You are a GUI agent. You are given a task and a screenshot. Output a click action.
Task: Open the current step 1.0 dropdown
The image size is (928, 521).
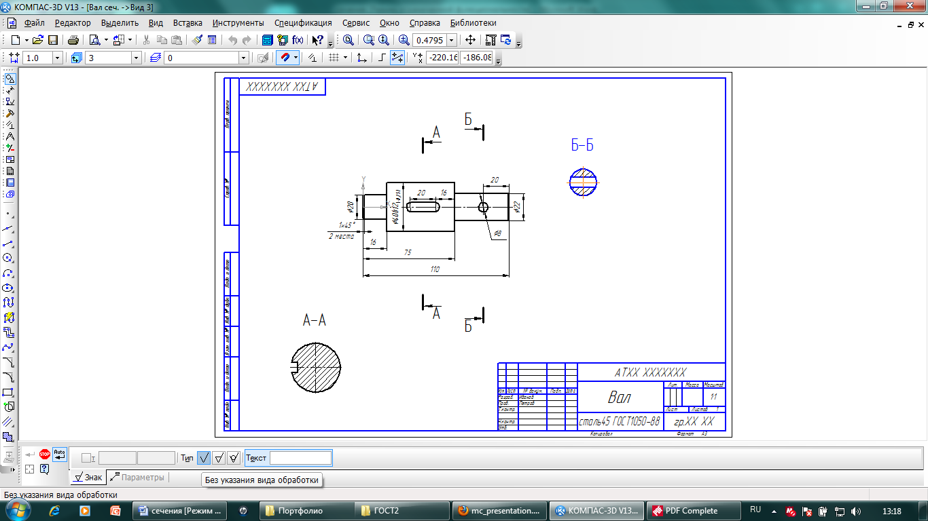(57, 58)
